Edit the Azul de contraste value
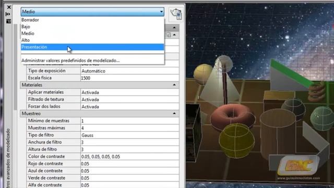The height and width of the screenshot is (188, 334). 130,171
